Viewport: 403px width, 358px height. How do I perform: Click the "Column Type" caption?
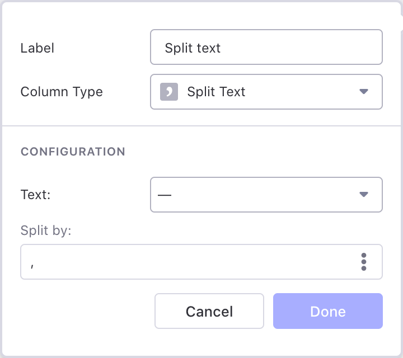tap(62, 92)
